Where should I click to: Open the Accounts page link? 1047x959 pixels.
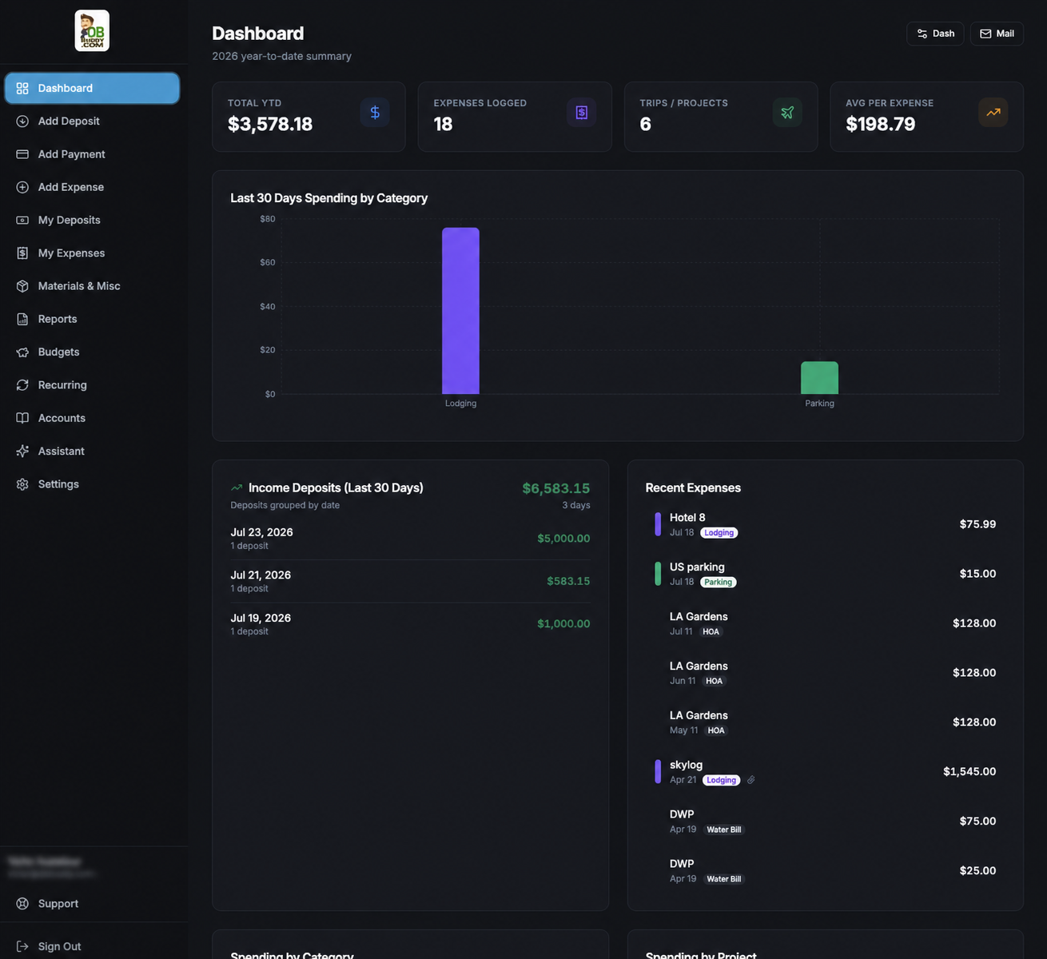pos(92,418)
